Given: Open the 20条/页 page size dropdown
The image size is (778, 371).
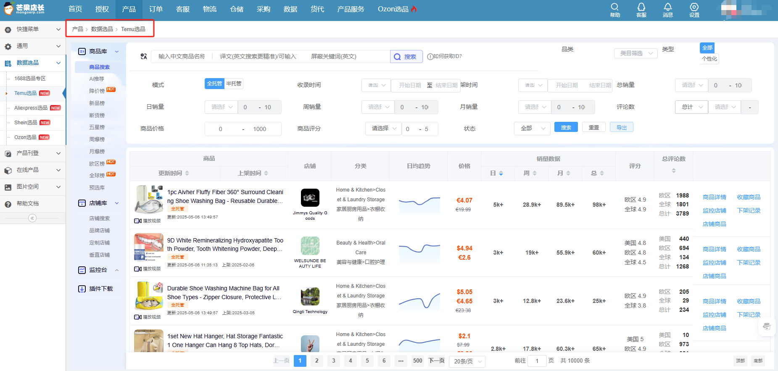Looking at the screenshot, I should (x=467, y=361).
